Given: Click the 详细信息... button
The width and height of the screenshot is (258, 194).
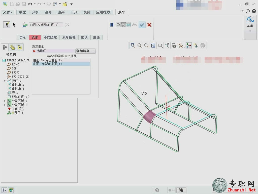Looking at the screenshot, I should pyautogui.click(x=85, y=51).
